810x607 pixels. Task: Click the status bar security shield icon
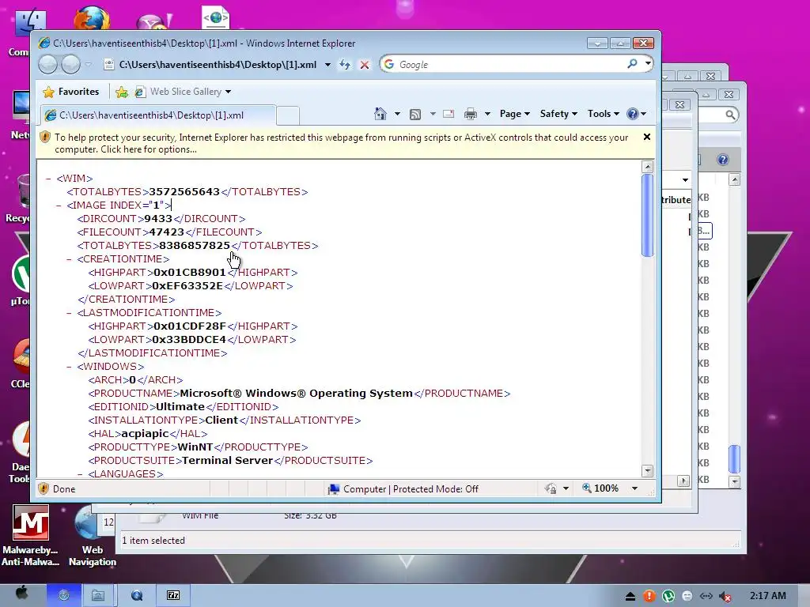tap(44, 488)
